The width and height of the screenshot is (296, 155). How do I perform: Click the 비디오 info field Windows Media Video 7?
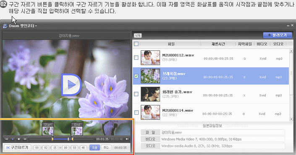[x=223, y=139]
